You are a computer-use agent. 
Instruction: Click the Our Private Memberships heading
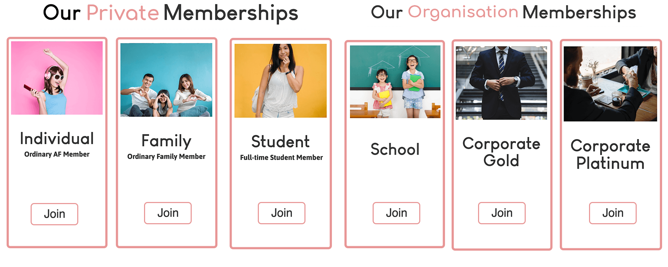pos(170,13)
